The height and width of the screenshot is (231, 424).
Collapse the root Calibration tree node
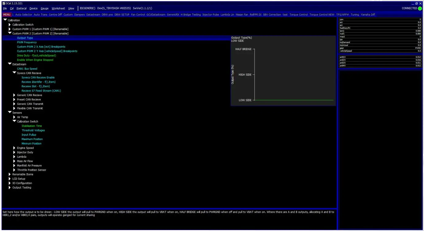tap(5, 20)
